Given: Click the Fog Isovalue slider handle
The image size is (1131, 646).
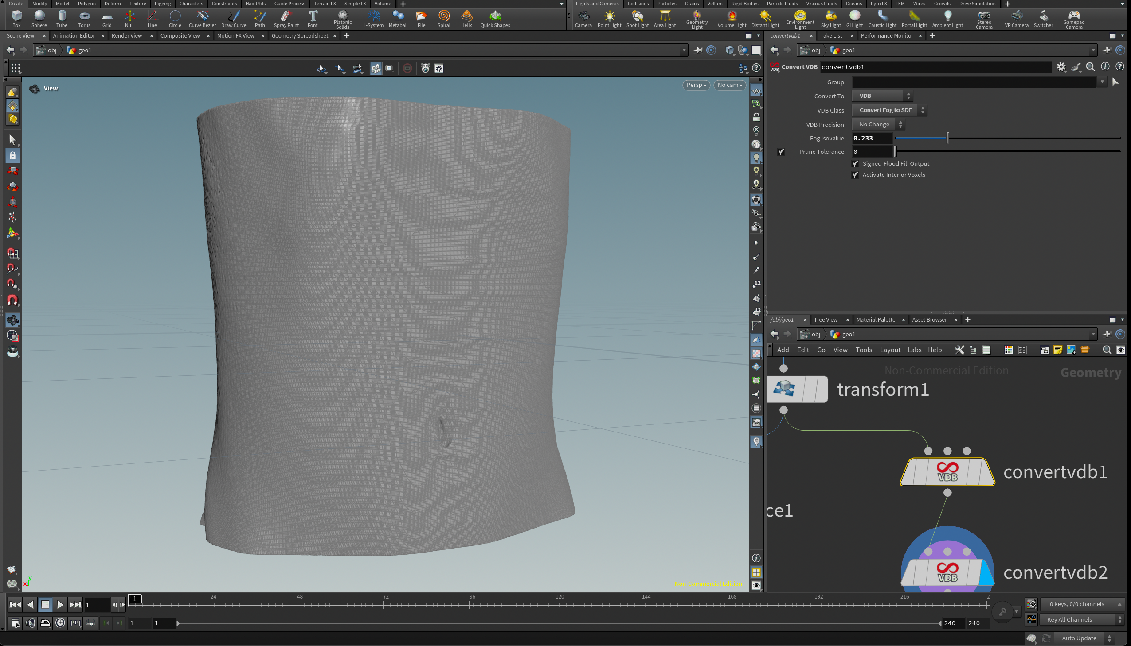Looking at the screenshot, I should pyautogui.click(x=947, y=138).
